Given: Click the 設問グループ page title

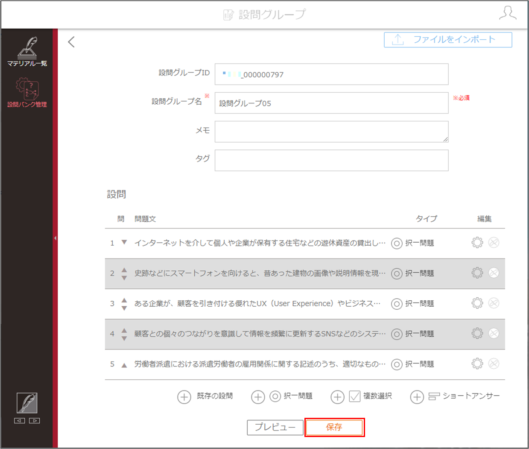Looking at the screenshot, I should [272, 15].
